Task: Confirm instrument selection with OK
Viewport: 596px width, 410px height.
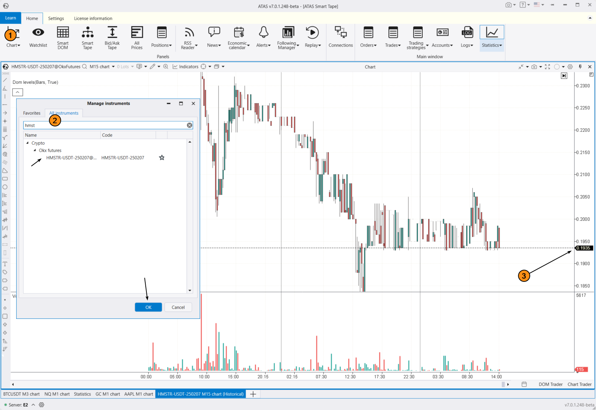Action: pos(148,307)
